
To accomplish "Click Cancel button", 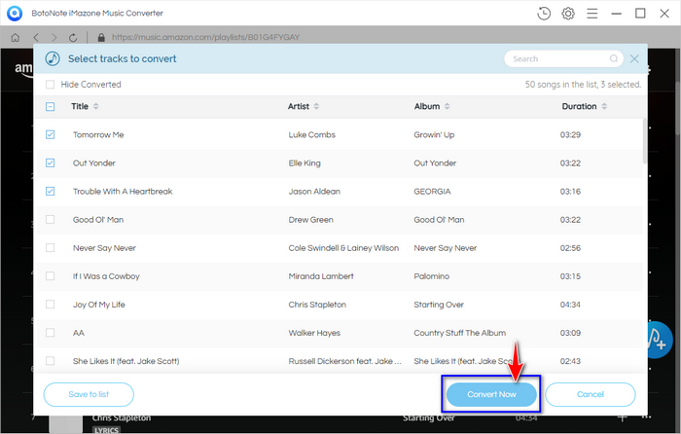I will click(x=591, y=394).
